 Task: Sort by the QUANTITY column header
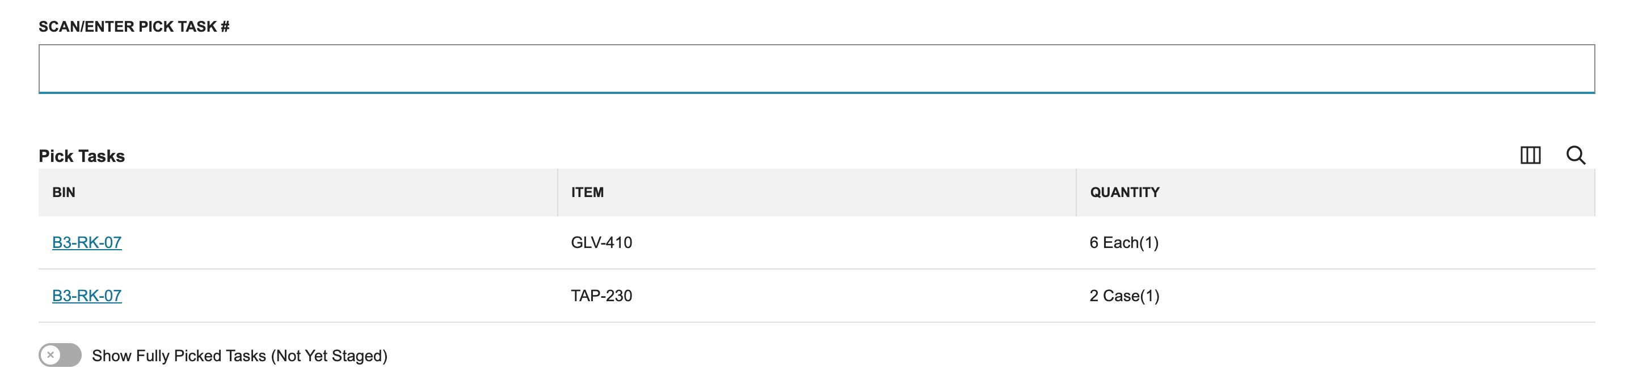[x=1125, y=192]
